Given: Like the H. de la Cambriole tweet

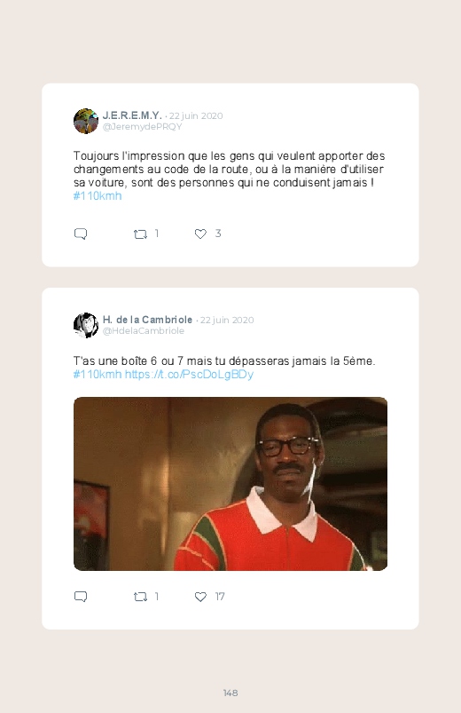Looking at the screenshot, I should click(x=200, y=597).
